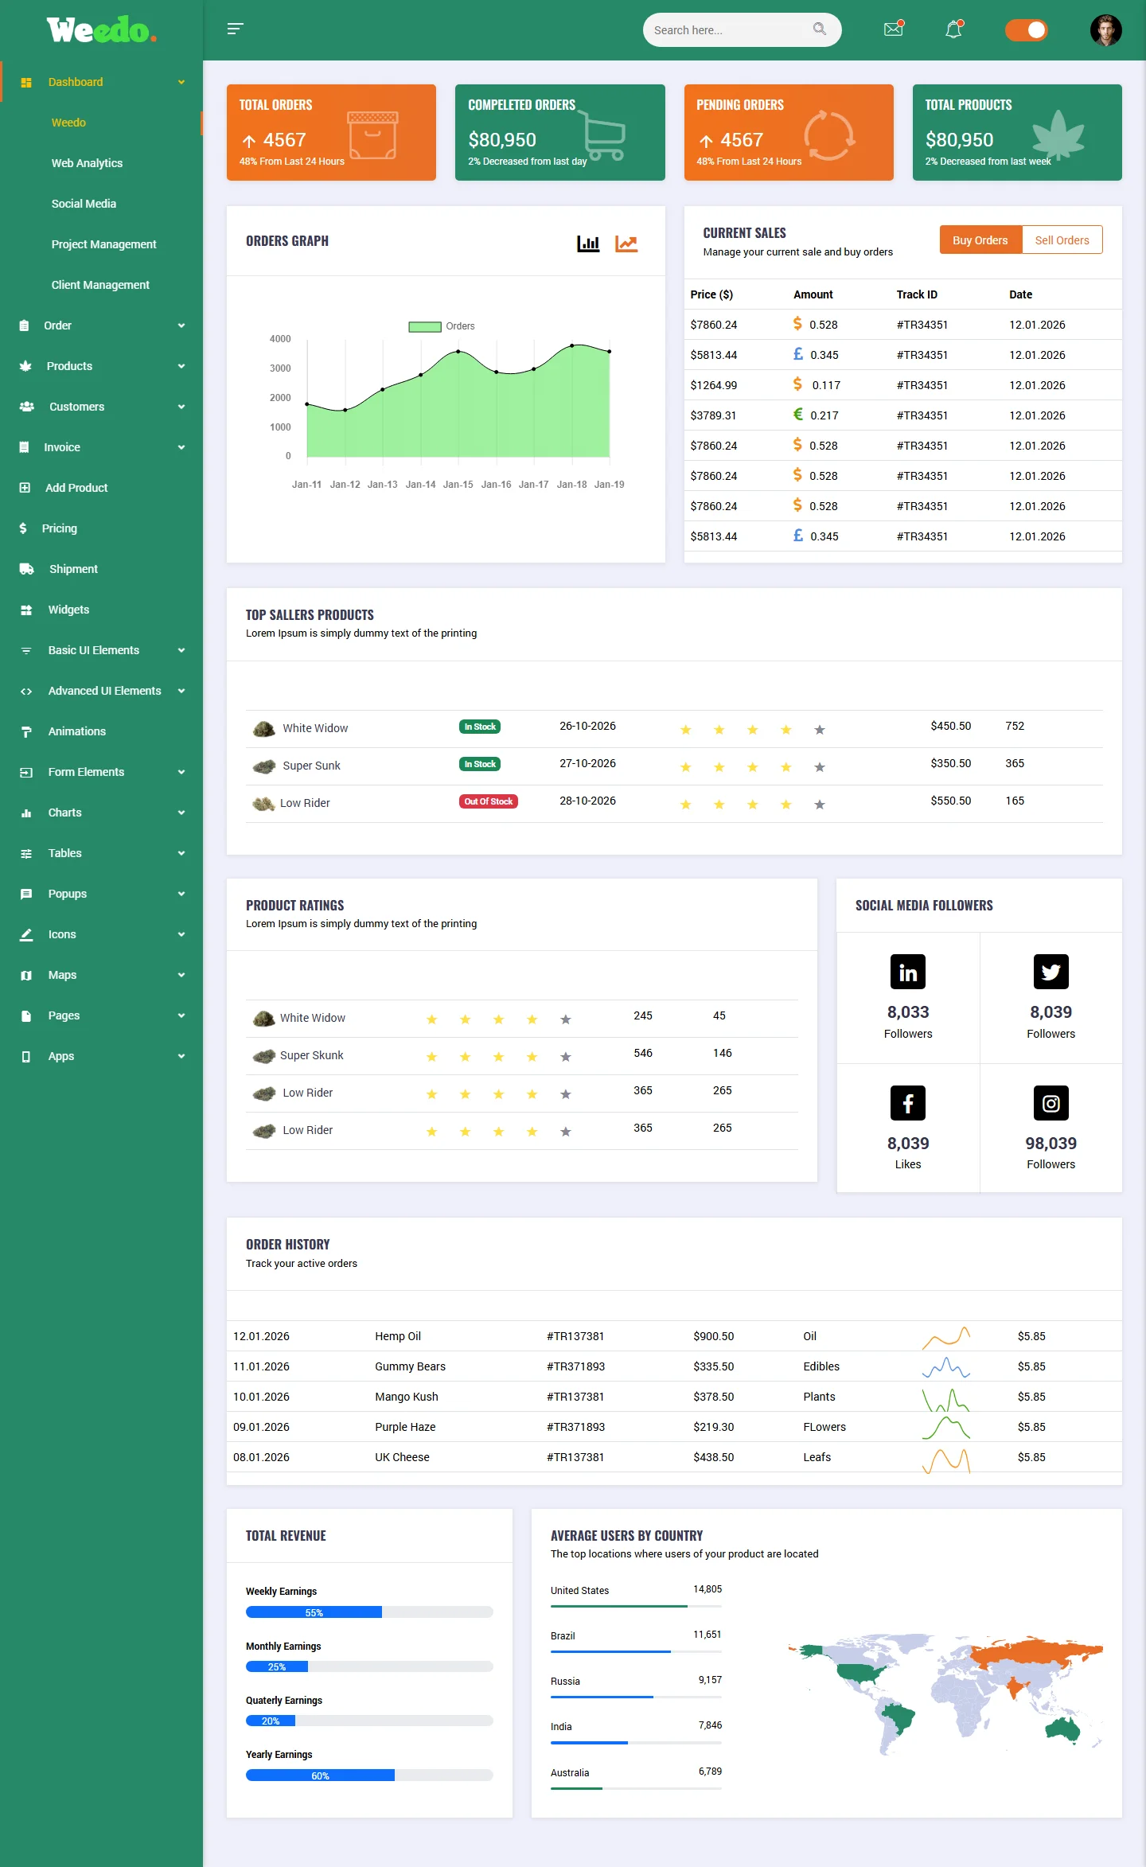
Task: Click the LinkedIn followers icon
Action: (x=908, y=972)
